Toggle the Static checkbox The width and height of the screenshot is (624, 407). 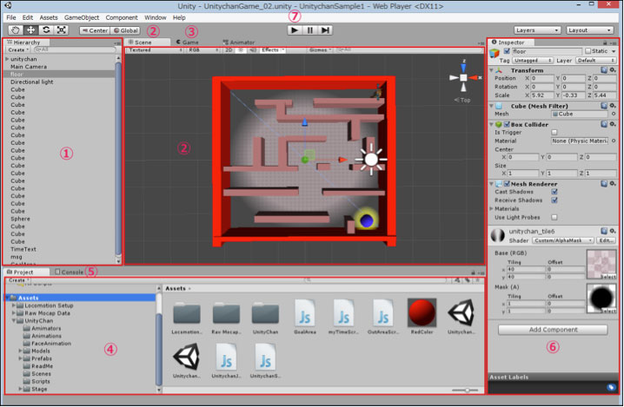(588, 51)
